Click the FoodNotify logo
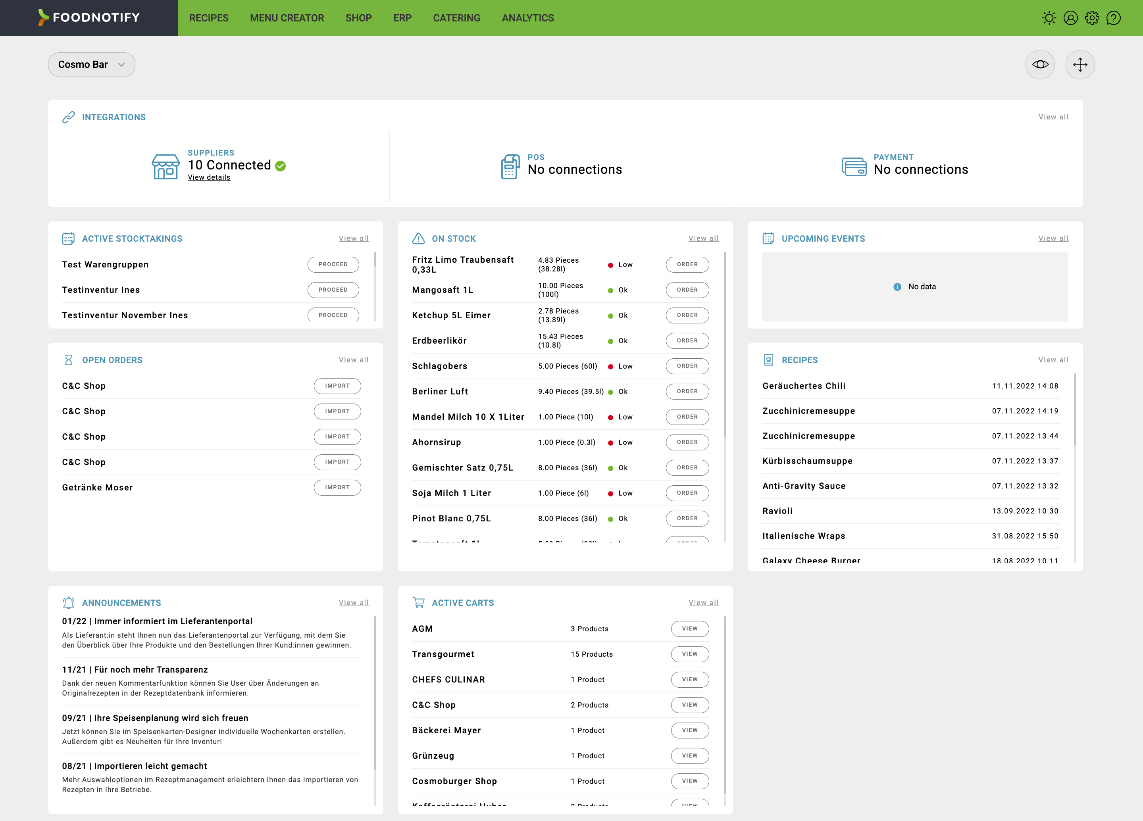This screenshot has height=821, width=1143. coord(88,17)
